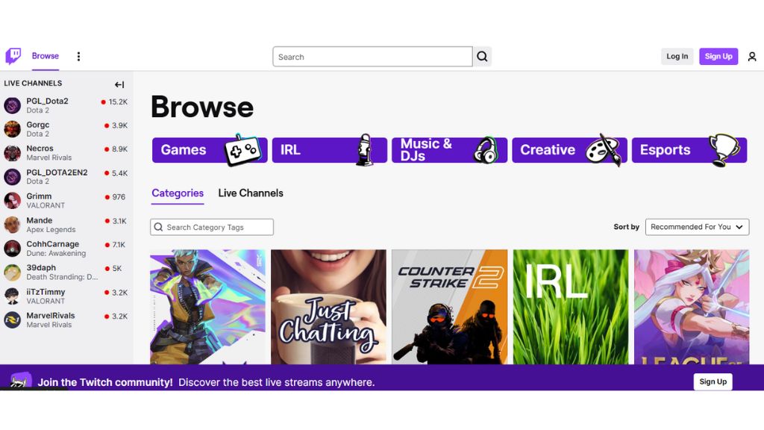Open the League of Legends category thumbnail
764x430 pixels.
point(692,307)
